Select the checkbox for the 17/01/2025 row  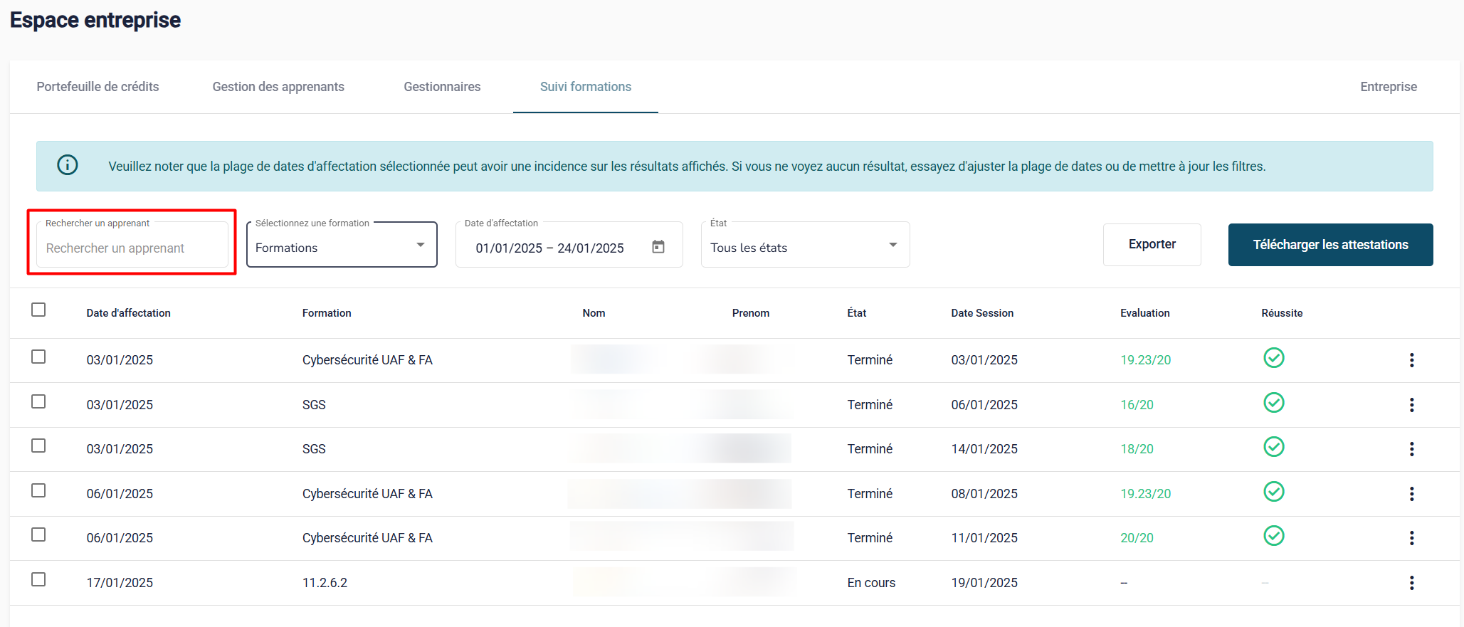pos(38,580)
